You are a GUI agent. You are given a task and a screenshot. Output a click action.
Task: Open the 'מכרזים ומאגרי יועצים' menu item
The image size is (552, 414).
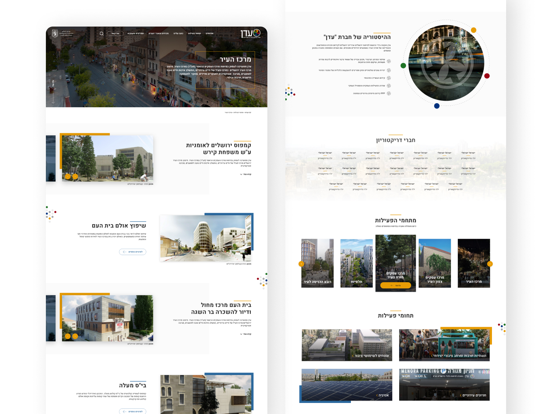158,33
